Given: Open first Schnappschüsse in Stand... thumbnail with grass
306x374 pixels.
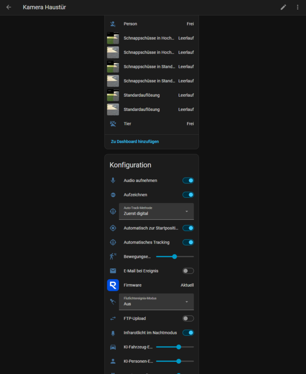Looking at the screenshot, I should (x=113, y=66).
